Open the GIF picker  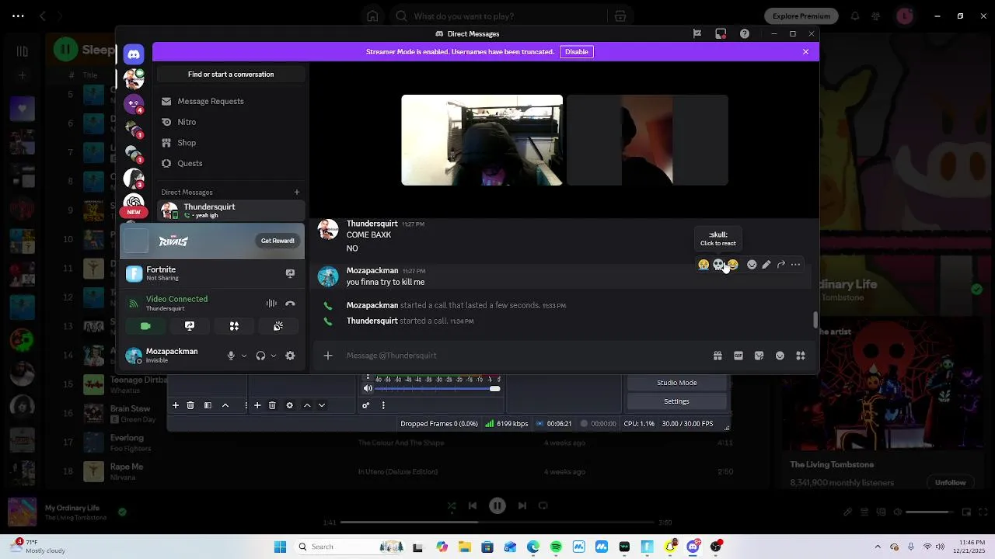point(738,356)
